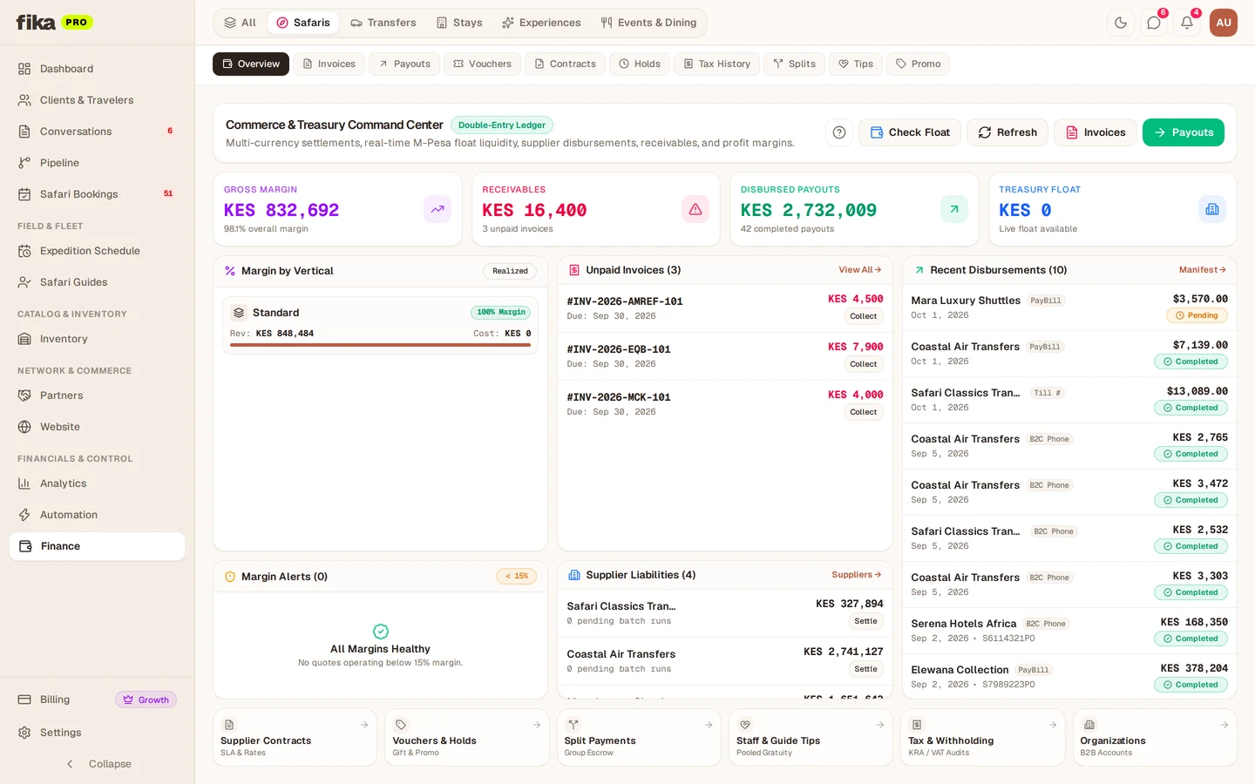Click Margin Alerts shield icon
The image size is (1255, 784).
tap(230, 577)
